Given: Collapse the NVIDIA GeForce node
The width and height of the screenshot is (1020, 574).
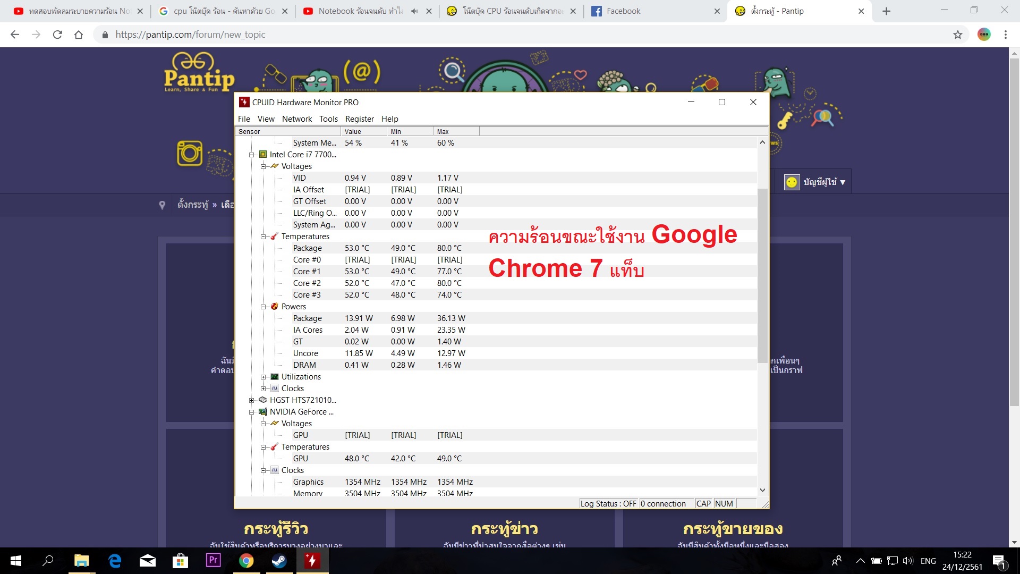Looking at the screenshot, I should click(252, 412).
